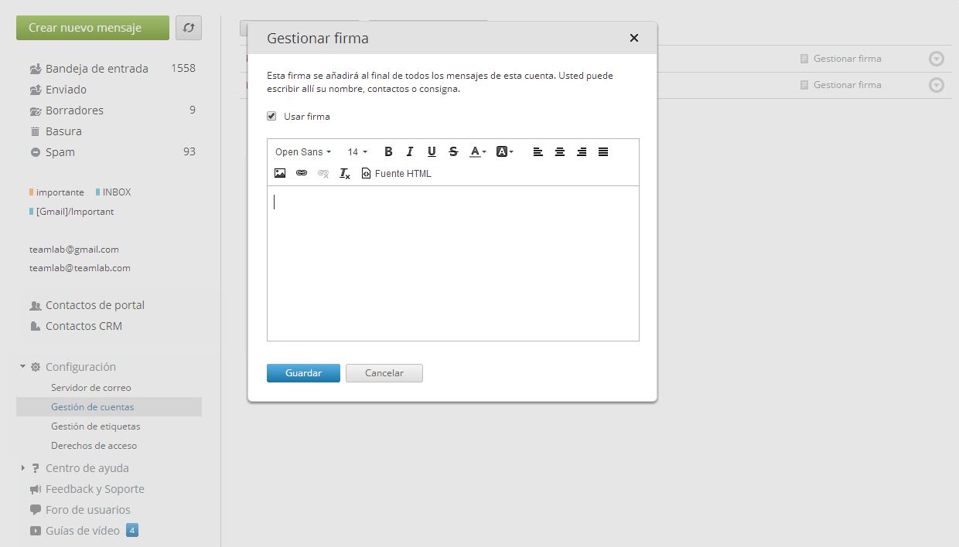The width and height of the screenshot is (959, 547).
Task: Open second account's actions dropdown arrow
Action: [937, 85]
